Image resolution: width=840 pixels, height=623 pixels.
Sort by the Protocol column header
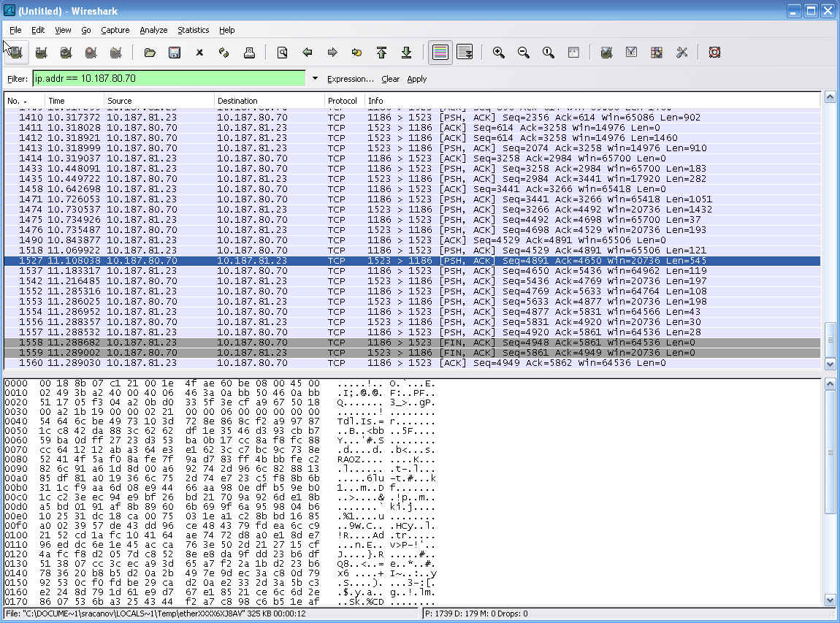click(345, 101)
